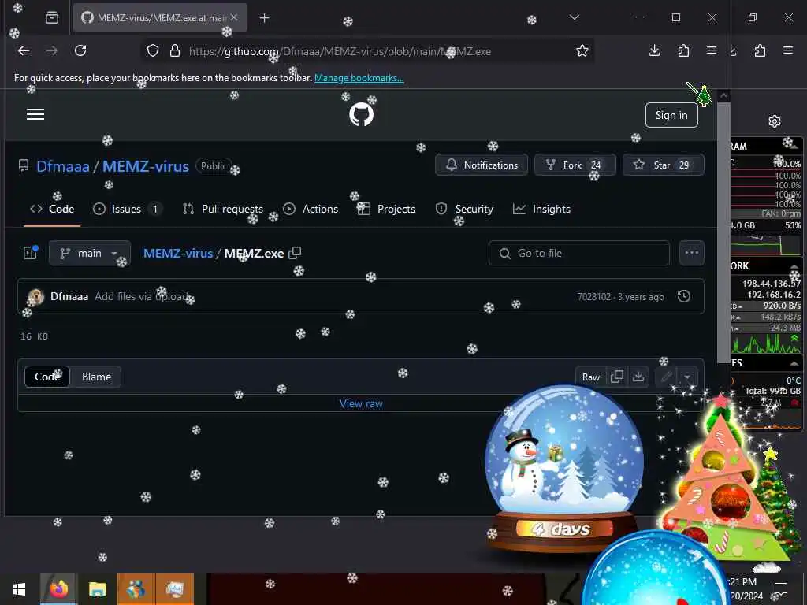Open the MEMZ-virus repository title link

pos(146,166)
